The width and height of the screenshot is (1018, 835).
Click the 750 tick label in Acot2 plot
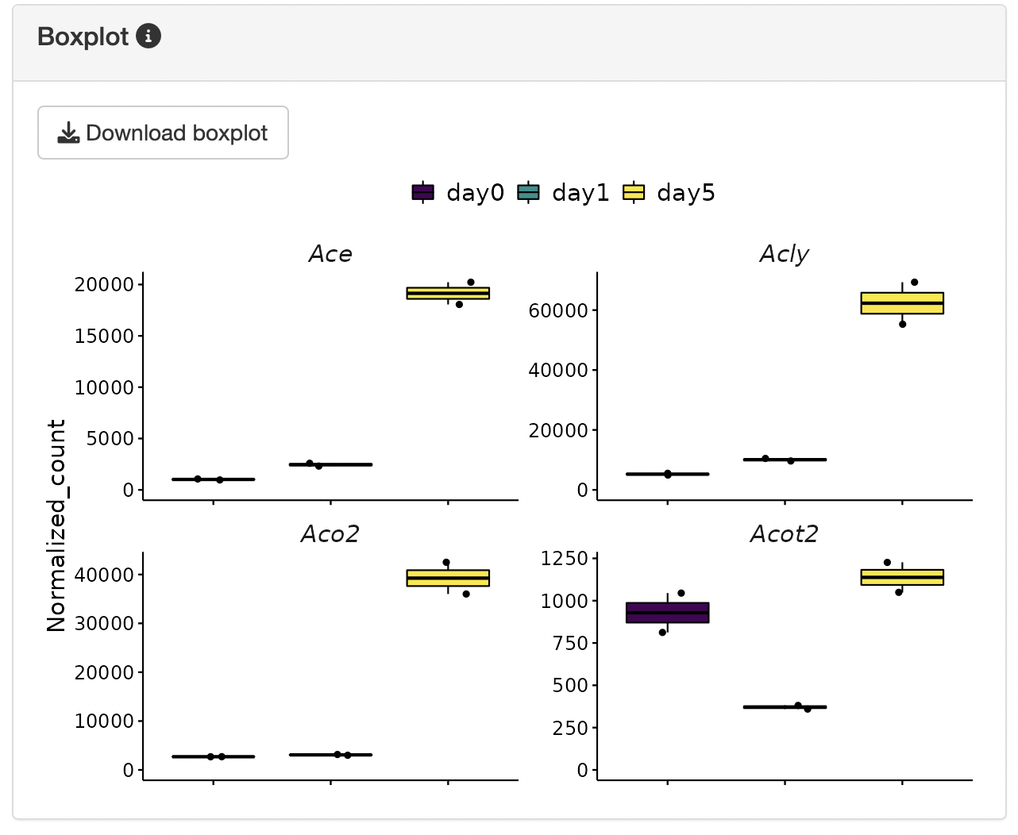(570, 644)
